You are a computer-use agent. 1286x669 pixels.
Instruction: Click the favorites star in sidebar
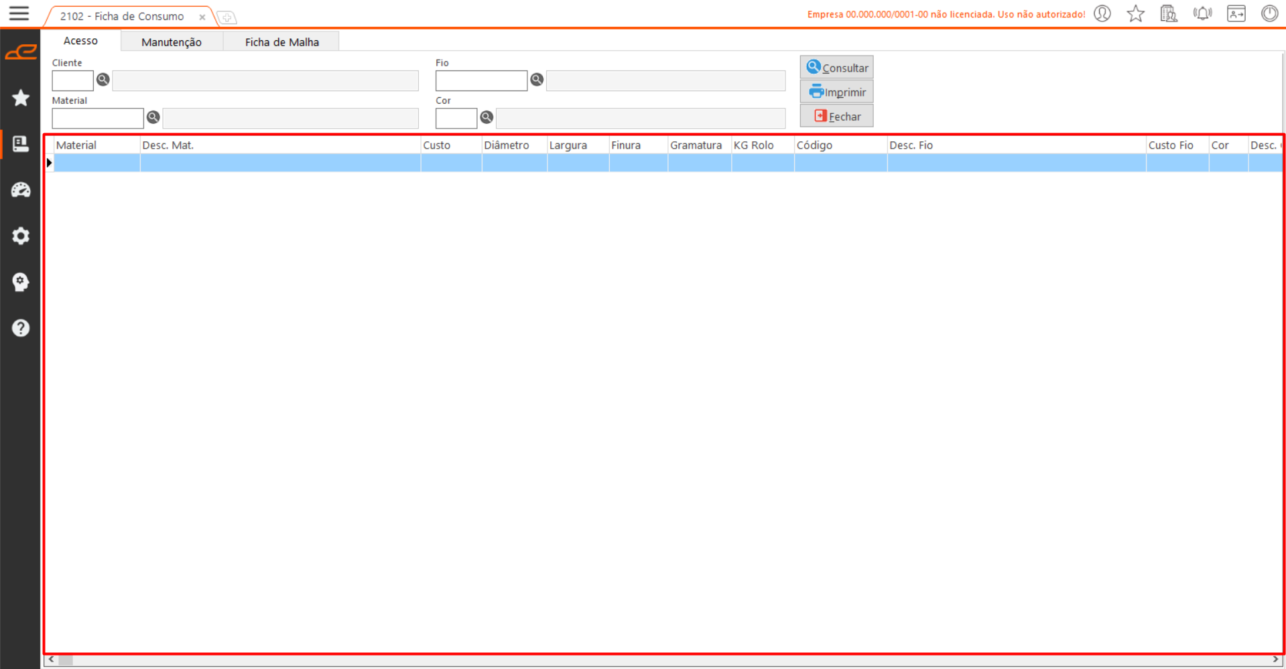coord(21,98)
